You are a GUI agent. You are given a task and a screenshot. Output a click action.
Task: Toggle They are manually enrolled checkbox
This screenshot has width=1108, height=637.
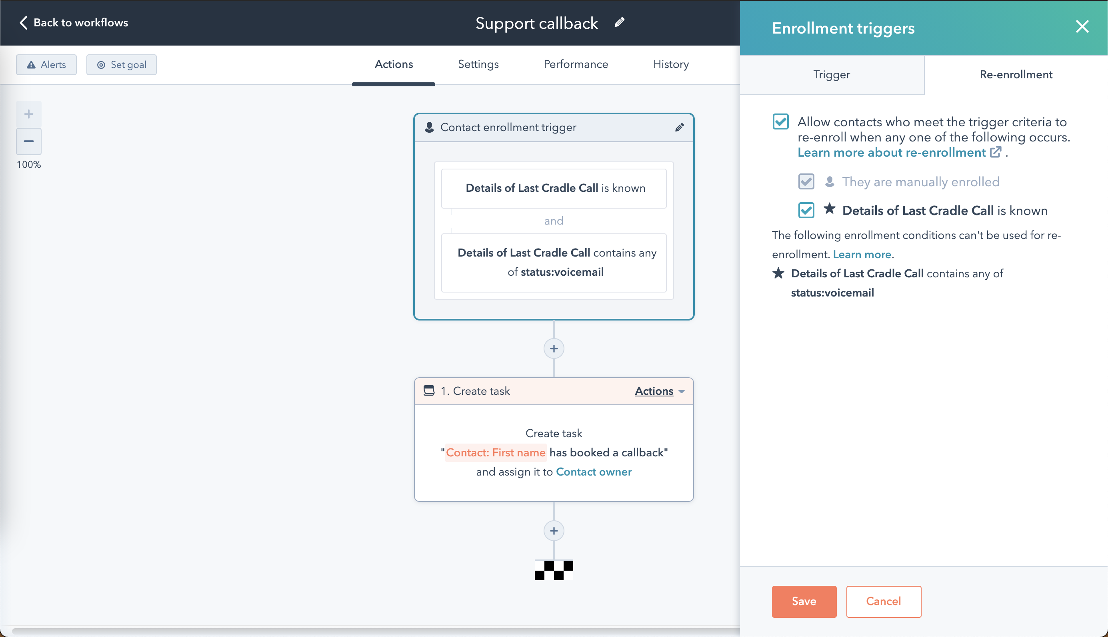click(x=806, y=181)
